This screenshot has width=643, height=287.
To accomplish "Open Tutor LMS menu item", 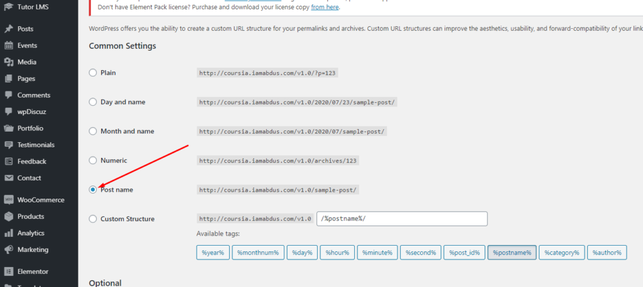I will coord(33,6).
